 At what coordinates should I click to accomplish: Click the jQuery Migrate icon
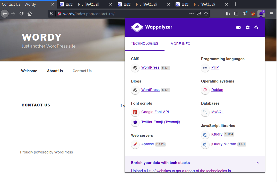(x=205, y=144)
